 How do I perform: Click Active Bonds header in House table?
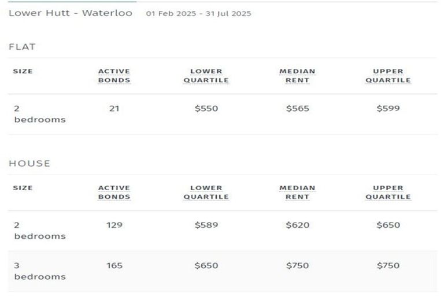(114, 192)
